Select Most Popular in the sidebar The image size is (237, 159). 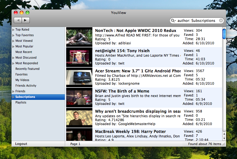point(24,46)
